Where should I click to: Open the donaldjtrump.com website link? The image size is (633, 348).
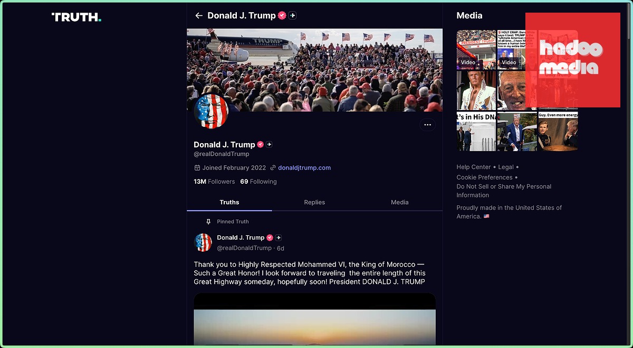[304, 168]
